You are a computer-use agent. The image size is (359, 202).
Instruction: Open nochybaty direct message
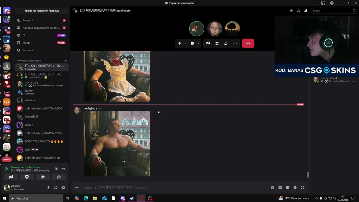(x=42, y=84)
